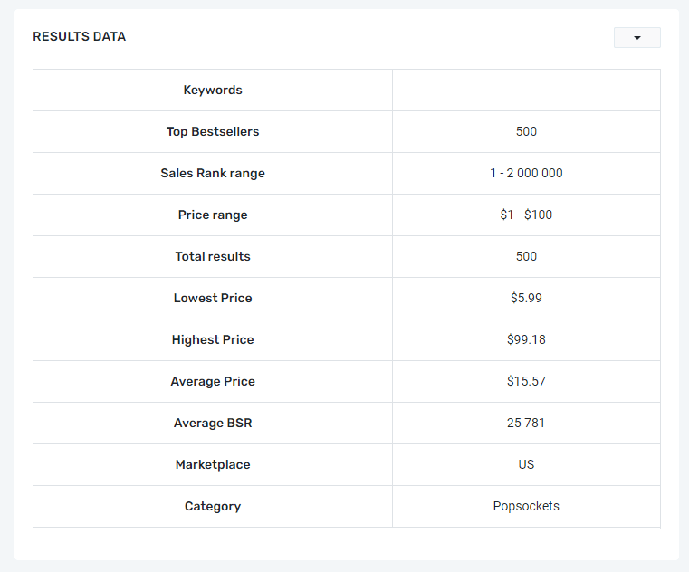The image size is (689, 572).
Task: Click the 1 - 2 000 000 value
Action: [x=526, y=173]
